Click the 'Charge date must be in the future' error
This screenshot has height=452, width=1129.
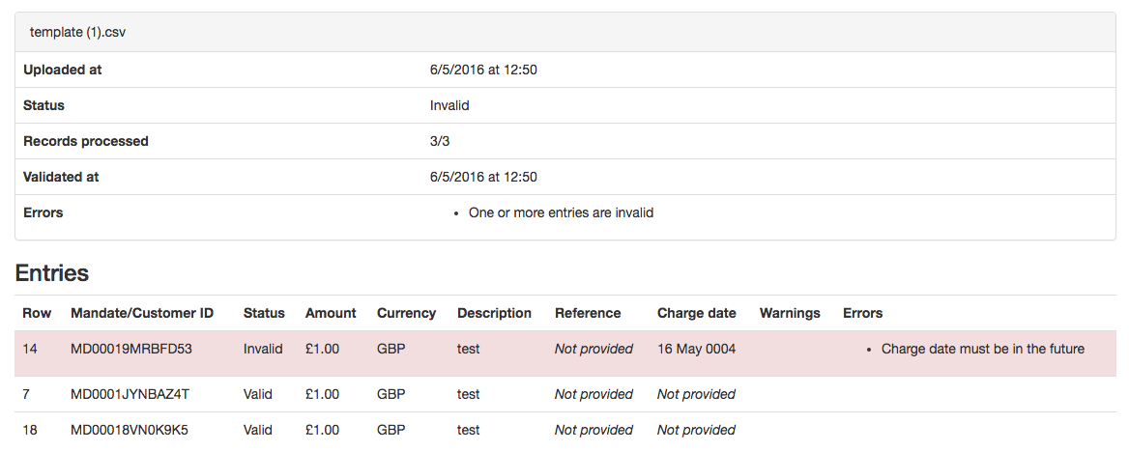click(983, 349)
